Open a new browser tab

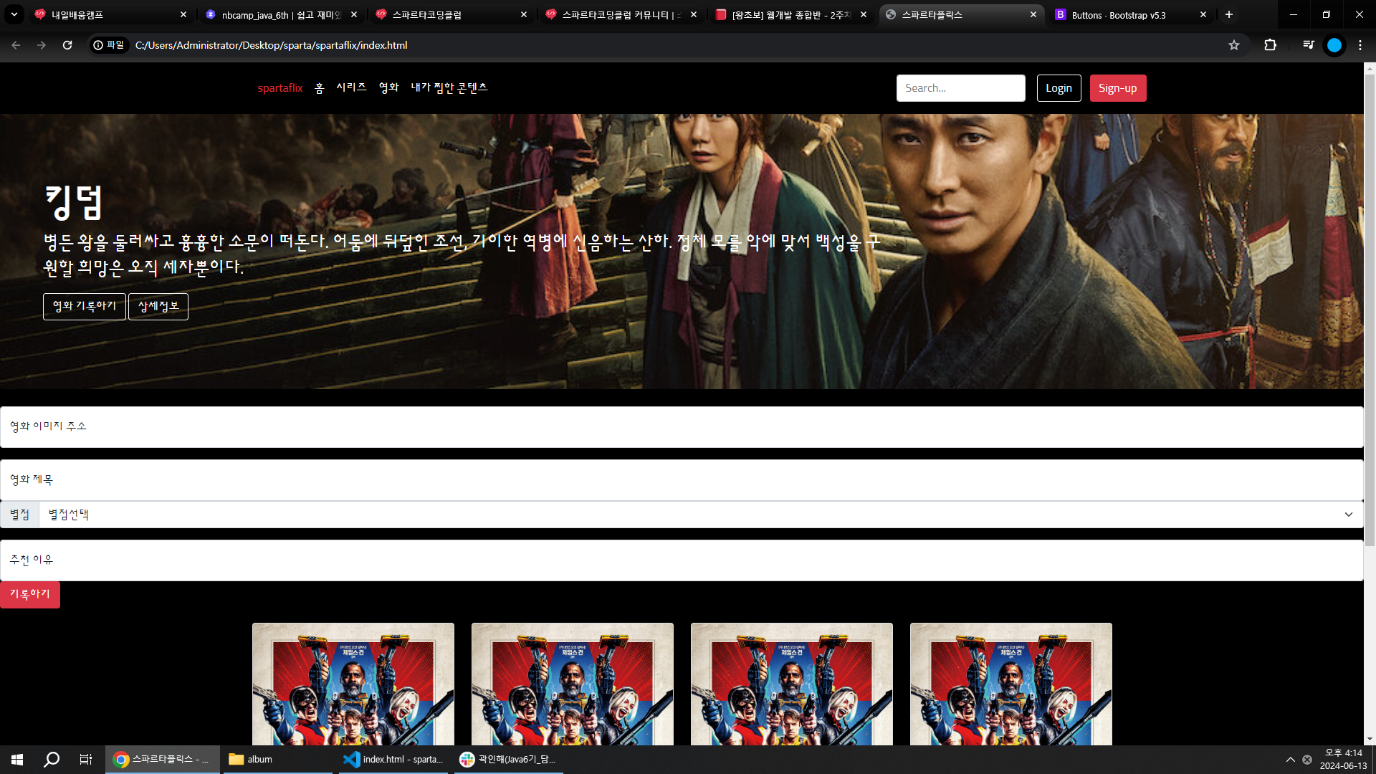(1229, 14)
